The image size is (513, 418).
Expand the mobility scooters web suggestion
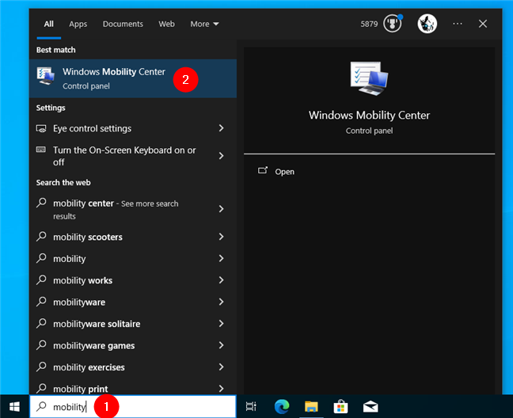(221, 237)
